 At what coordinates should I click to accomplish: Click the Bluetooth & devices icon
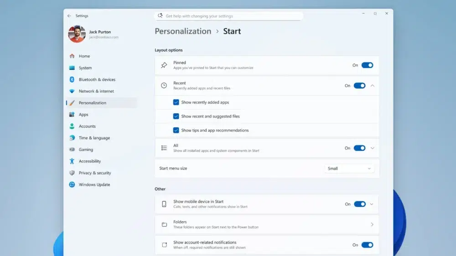point(72,80)
